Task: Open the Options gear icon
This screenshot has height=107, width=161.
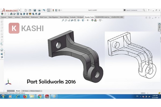Action: [x=59, y=10]
